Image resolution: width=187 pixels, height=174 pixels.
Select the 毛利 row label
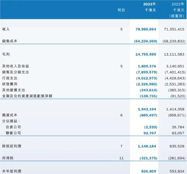coord(6,54)
